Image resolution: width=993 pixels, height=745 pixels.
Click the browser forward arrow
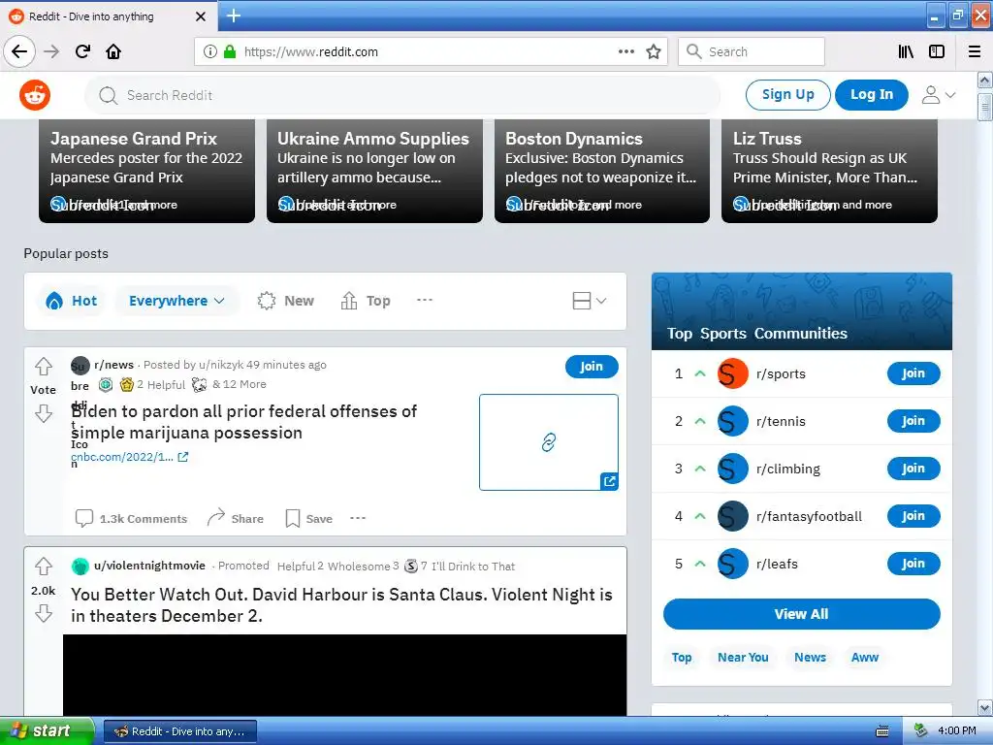51,51
